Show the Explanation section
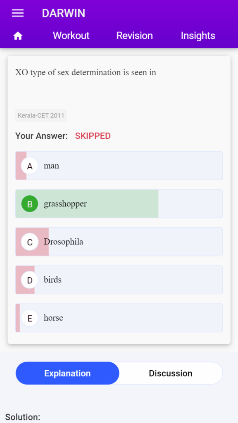The image size is (238, 423). coord(67,373)
